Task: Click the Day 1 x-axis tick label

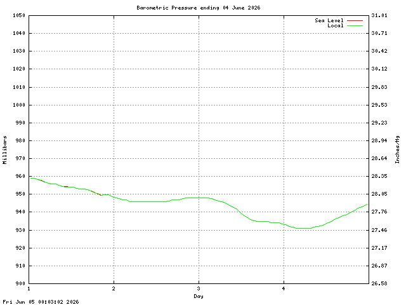Action: point(29,288)
